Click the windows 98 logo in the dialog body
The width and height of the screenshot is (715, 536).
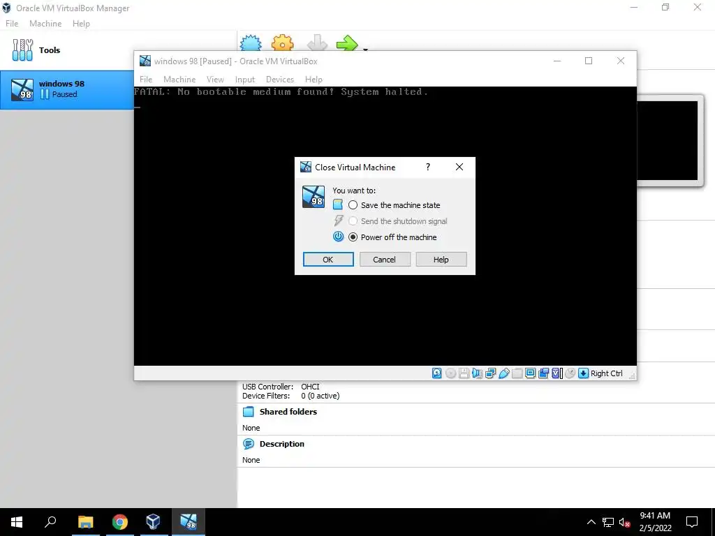coord(314,197)
